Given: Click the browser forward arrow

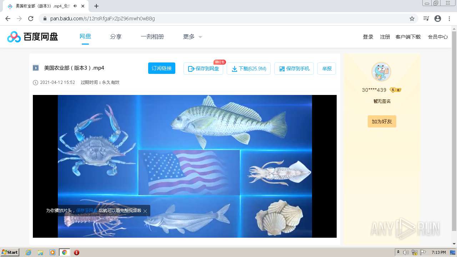Looking at the screenshot, I should 19,19.
